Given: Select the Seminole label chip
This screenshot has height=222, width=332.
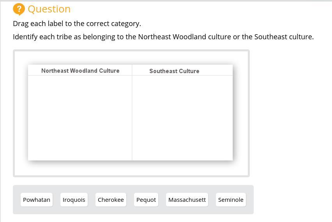Looking at the screenshot, I should click(231, 200).
